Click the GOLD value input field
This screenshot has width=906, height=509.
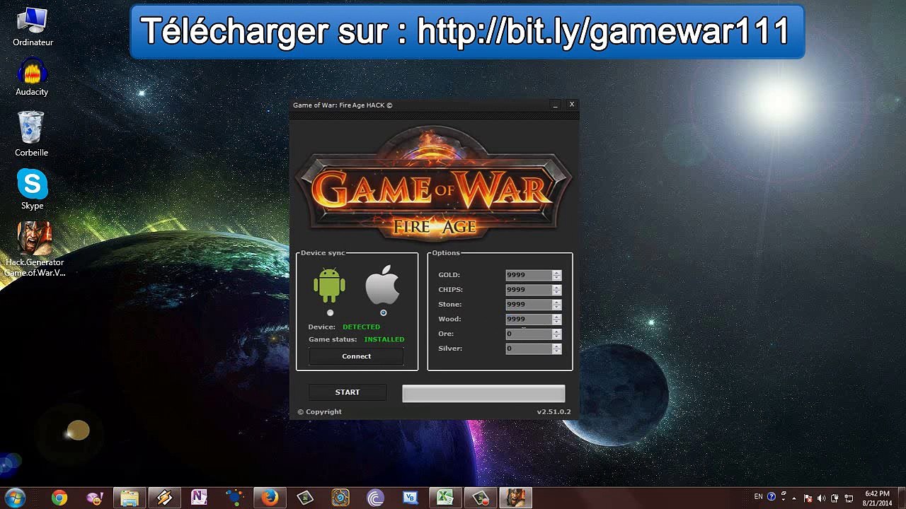coord(529,275)
